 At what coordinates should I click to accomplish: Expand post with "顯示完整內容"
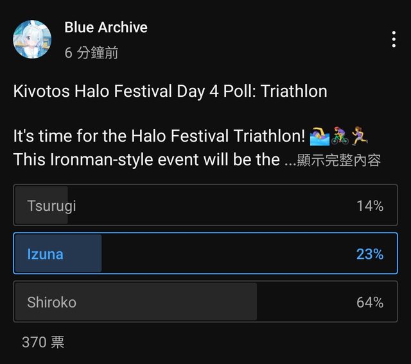[339, 160]
